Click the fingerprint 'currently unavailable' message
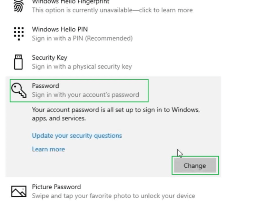This screenshot has width=265, height=210. point(112,10)
